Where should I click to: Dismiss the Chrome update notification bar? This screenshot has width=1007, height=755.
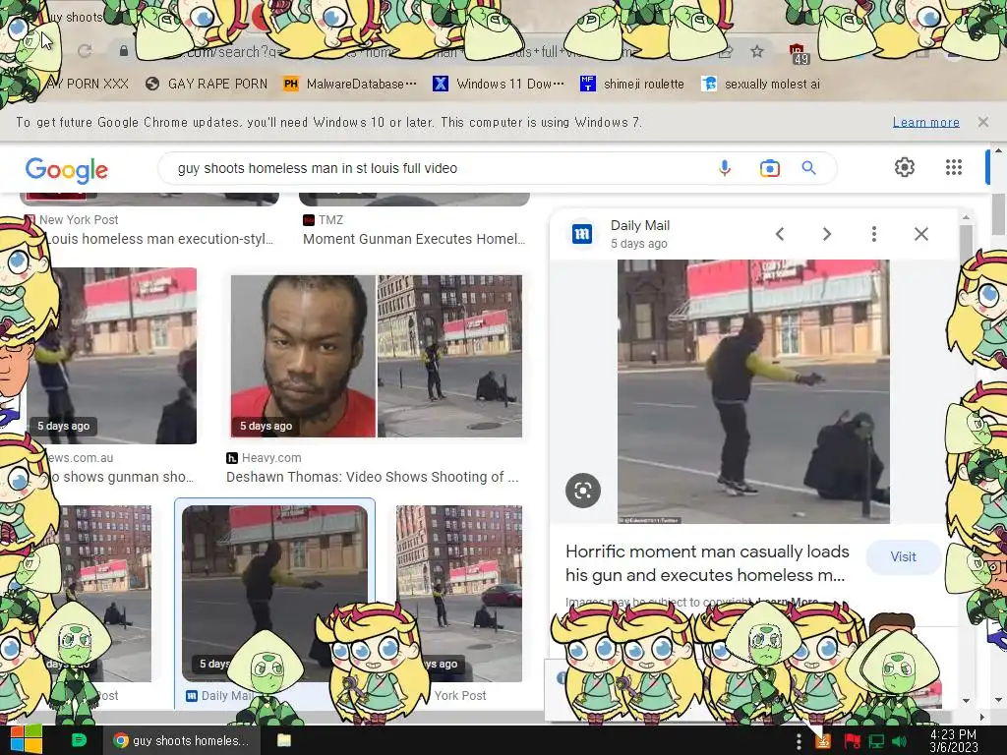click(982, 122)
